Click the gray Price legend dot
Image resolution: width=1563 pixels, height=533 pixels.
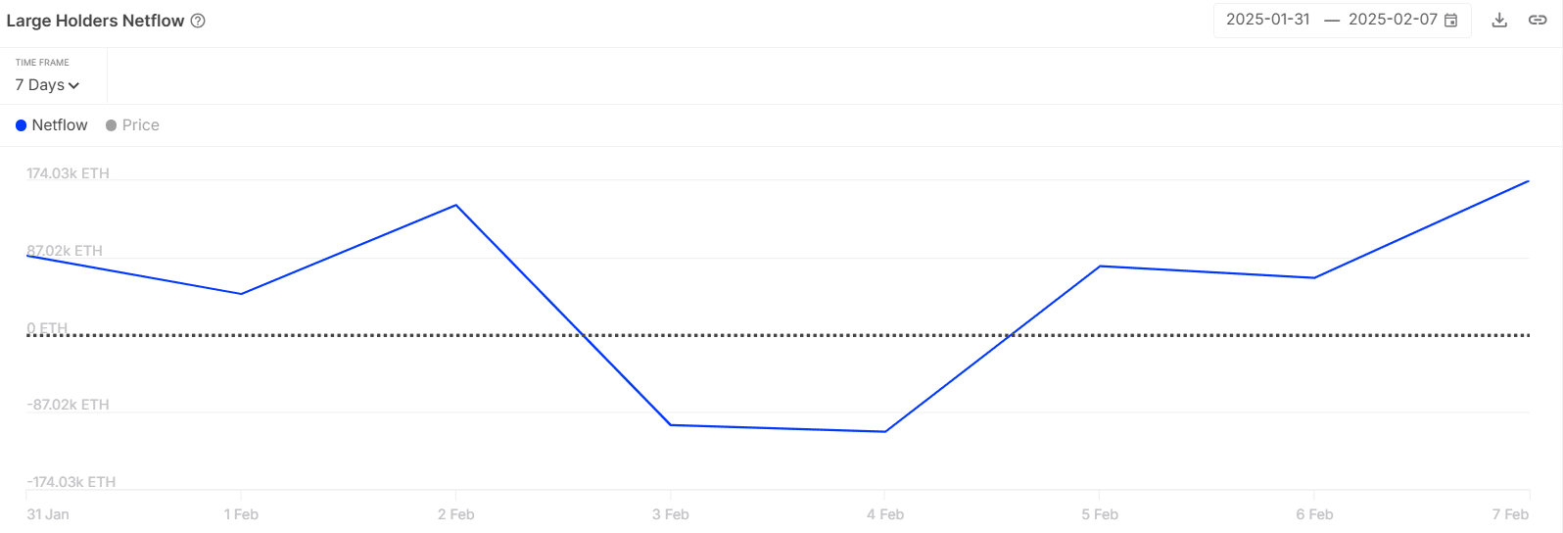click(x=111, y=125)
